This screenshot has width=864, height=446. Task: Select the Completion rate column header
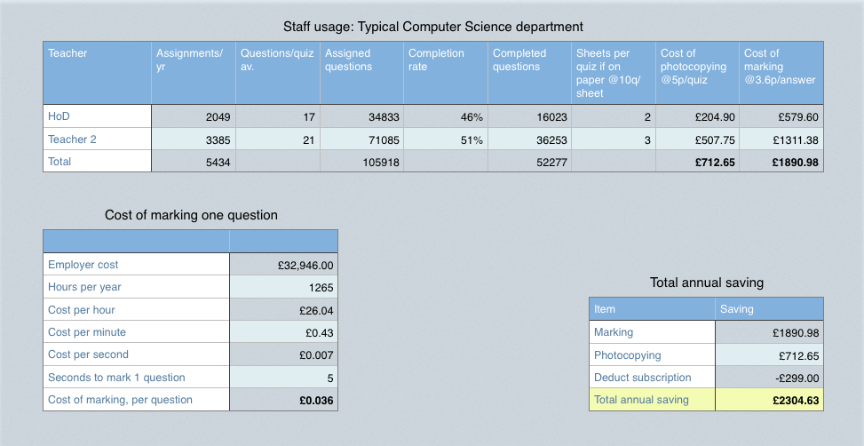(x=444, y=73)
